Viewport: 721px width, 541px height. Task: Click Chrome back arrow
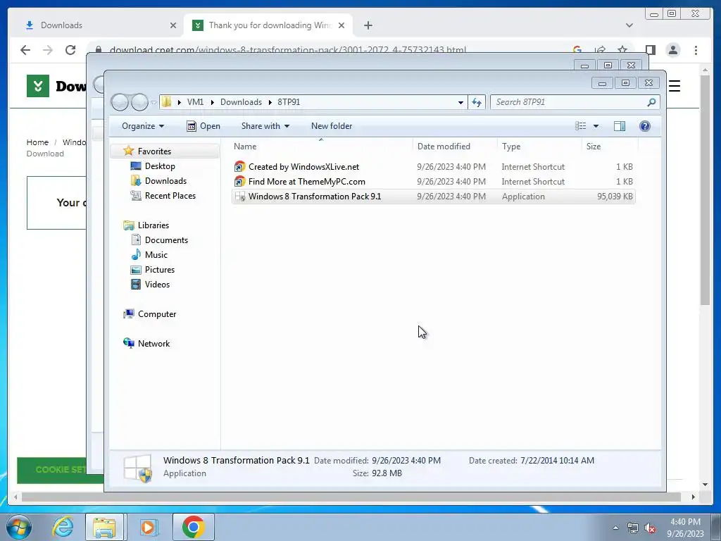[25, 50]
